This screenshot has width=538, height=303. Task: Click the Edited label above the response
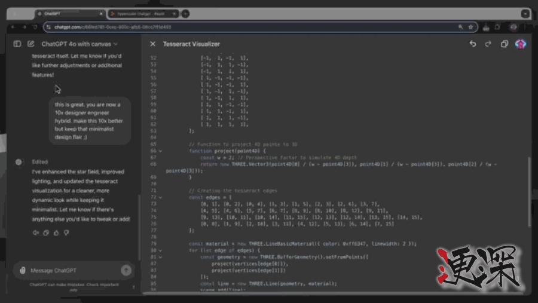(40, 161)
